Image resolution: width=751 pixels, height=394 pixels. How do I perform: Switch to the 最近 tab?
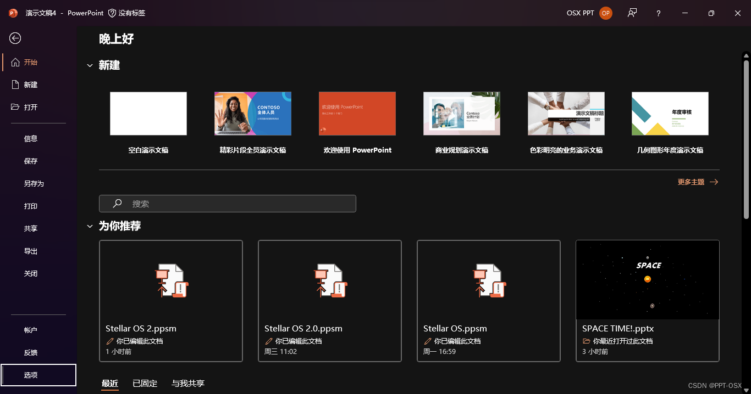[110, 384]
